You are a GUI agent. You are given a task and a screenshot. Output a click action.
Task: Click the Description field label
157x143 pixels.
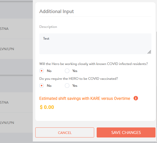[48, 27]
